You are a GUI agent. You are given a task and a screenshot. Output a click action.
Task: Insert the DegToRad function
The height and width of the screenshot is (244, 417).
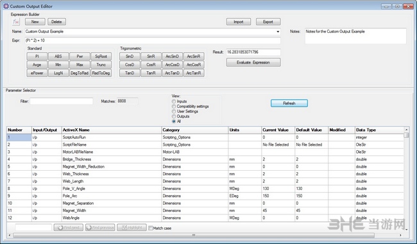tap(80, 73)
